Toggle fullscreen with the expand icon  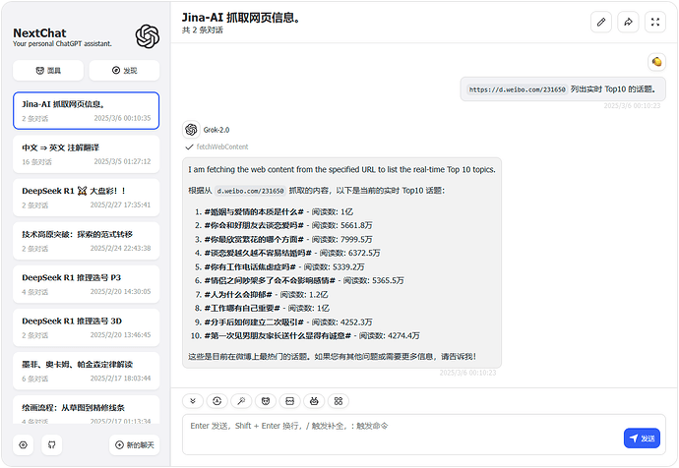coord(655,22)
